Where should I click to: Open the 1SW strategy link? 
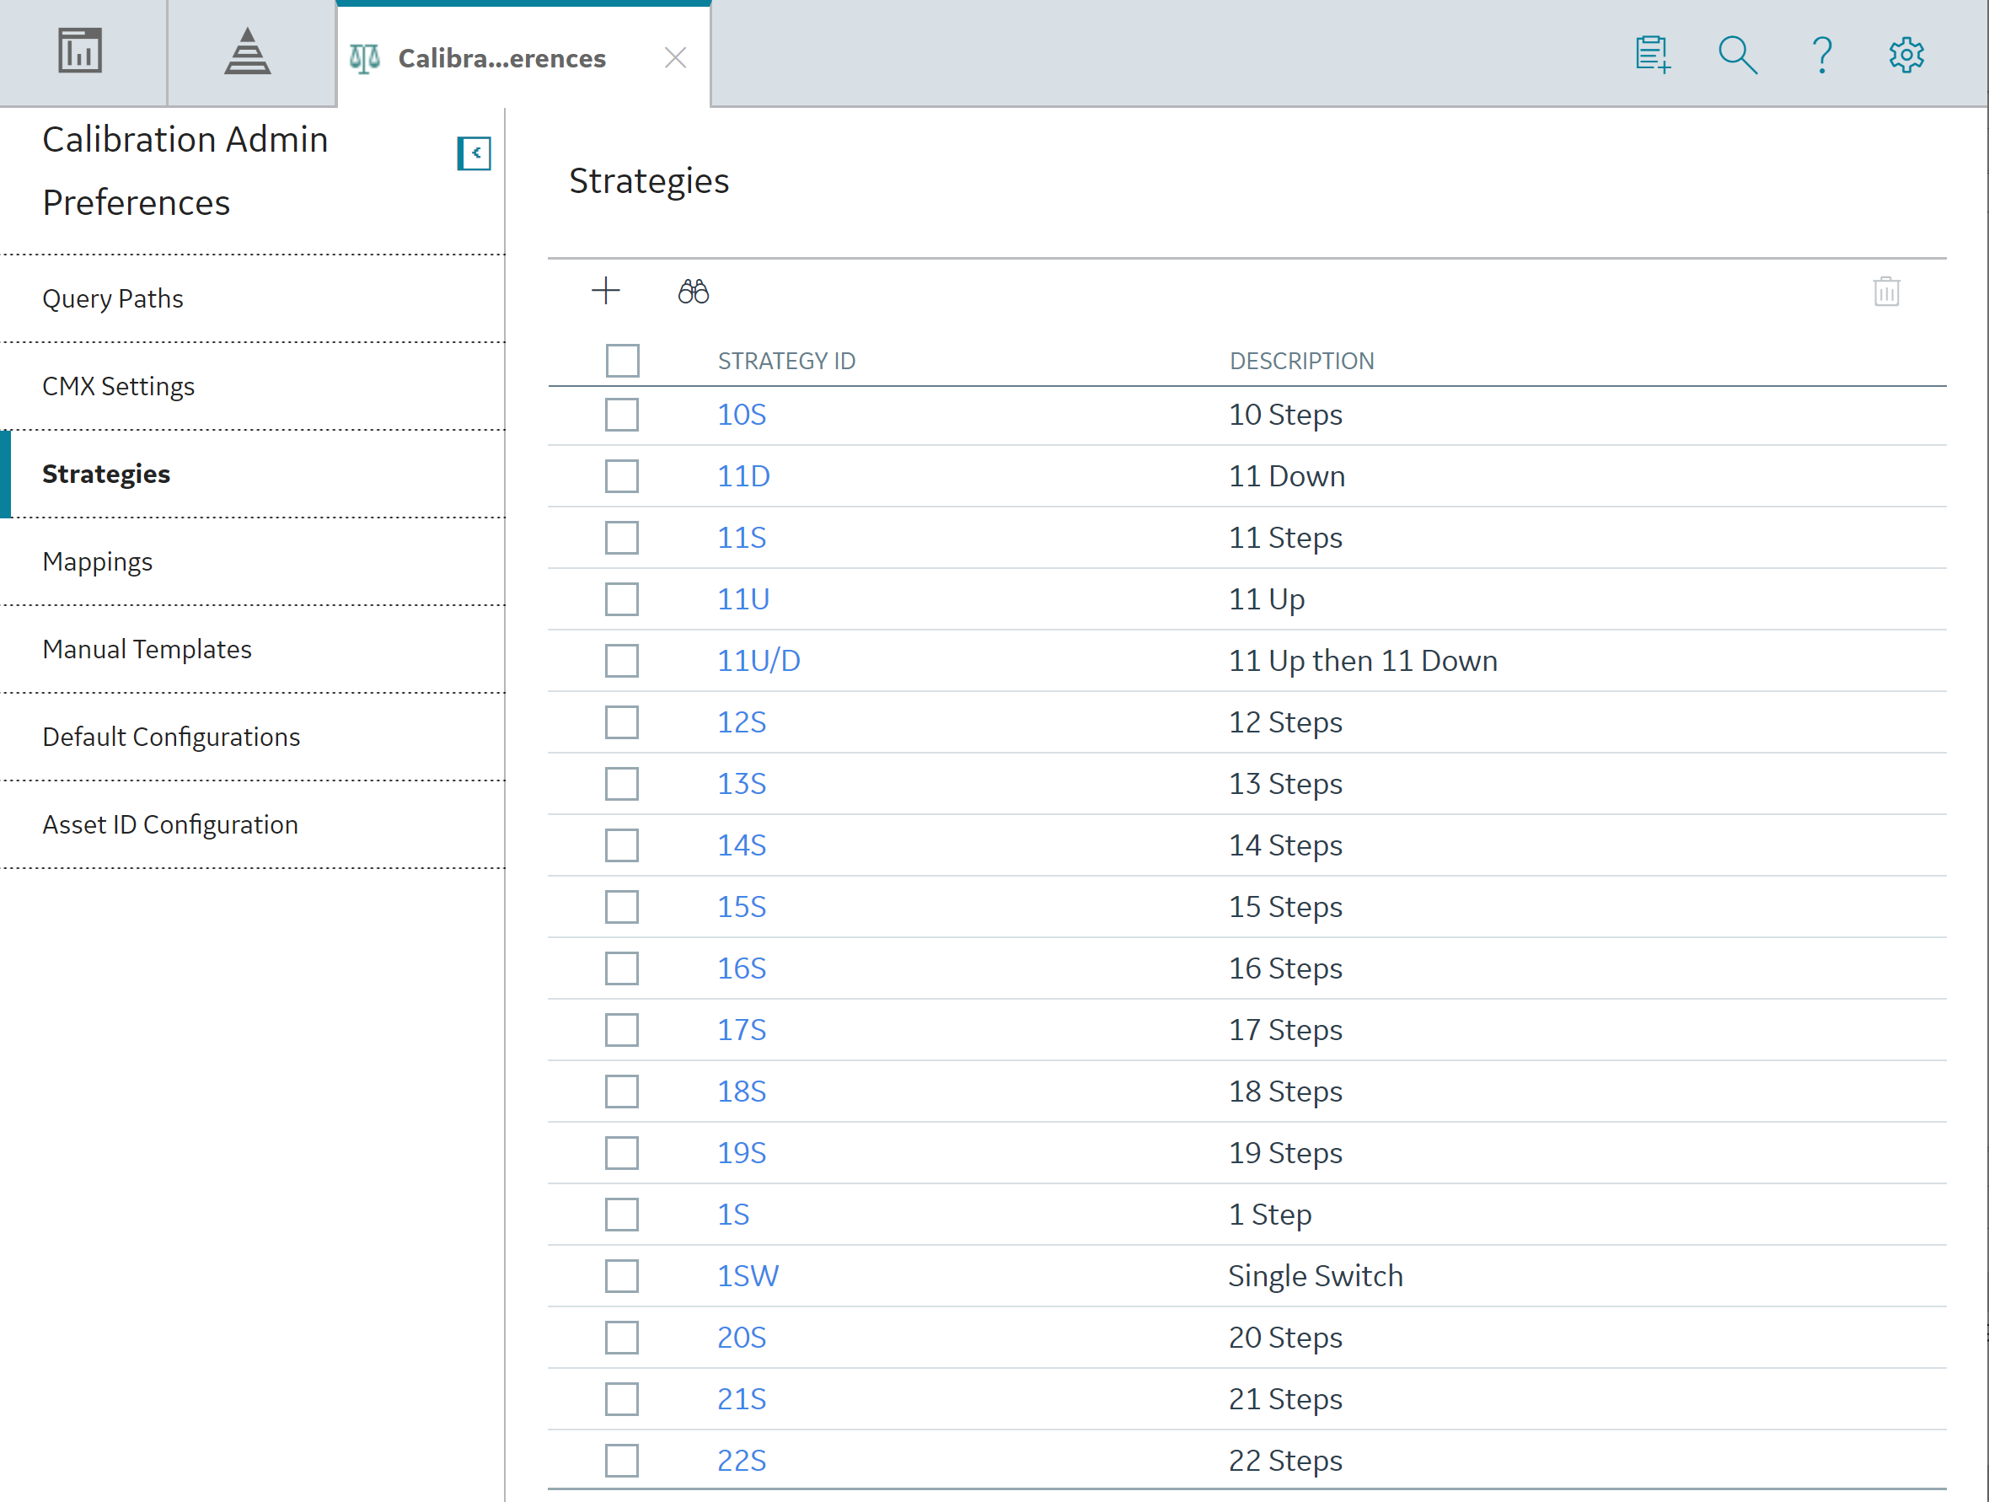point(748,1276)
